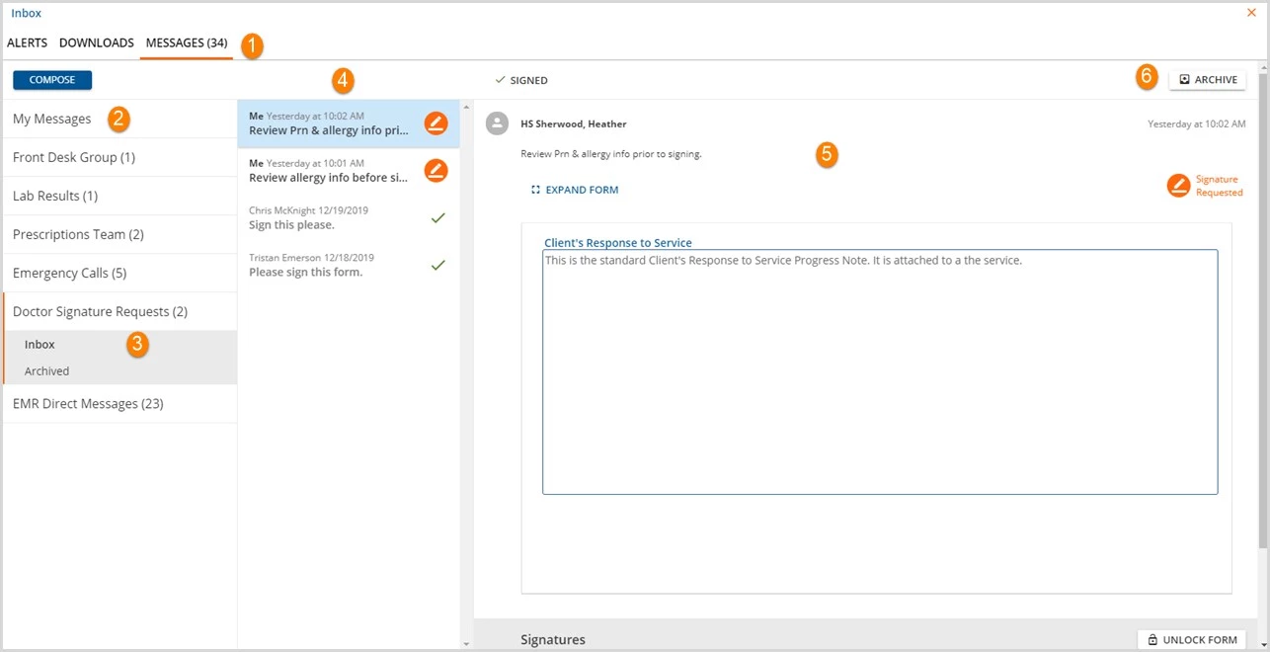Click green checkmark on Tristan Emerson message
The height and width of the screenshot is (652, 1270).
(438, 265)
